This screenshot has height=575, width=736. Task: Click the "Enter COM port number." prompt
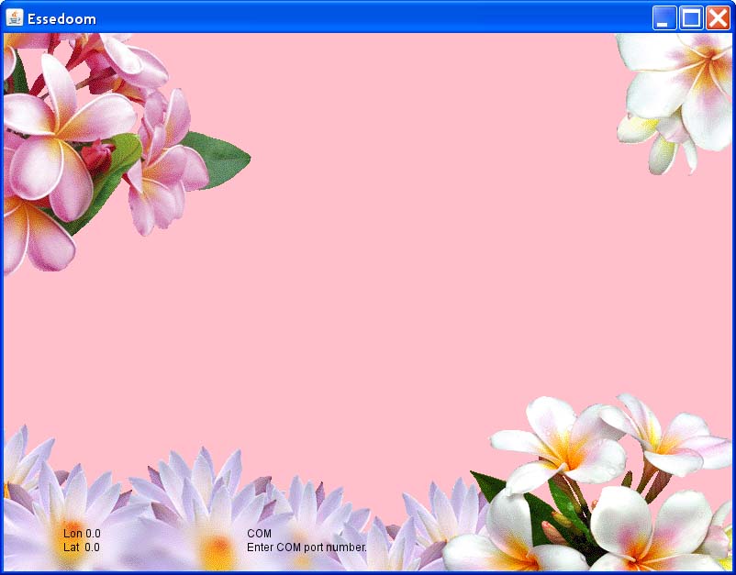pyautogui.click(x=307, y=547)
